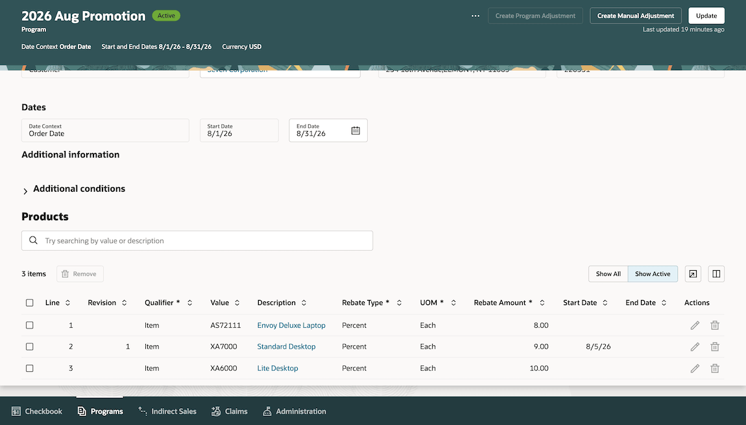Delete the Envoy Deluxe Laptop line

click(x=715, y=325)
